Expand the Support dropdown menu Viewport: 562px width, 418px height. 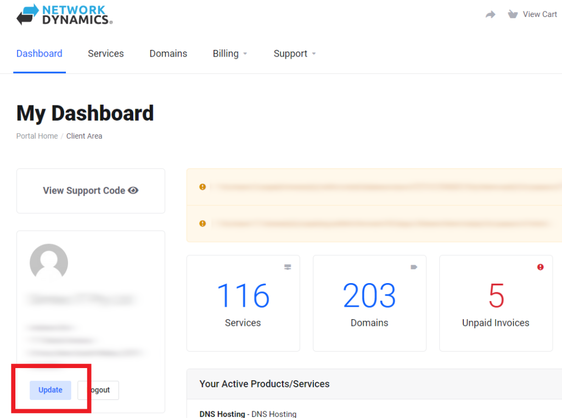click(295, 54)
